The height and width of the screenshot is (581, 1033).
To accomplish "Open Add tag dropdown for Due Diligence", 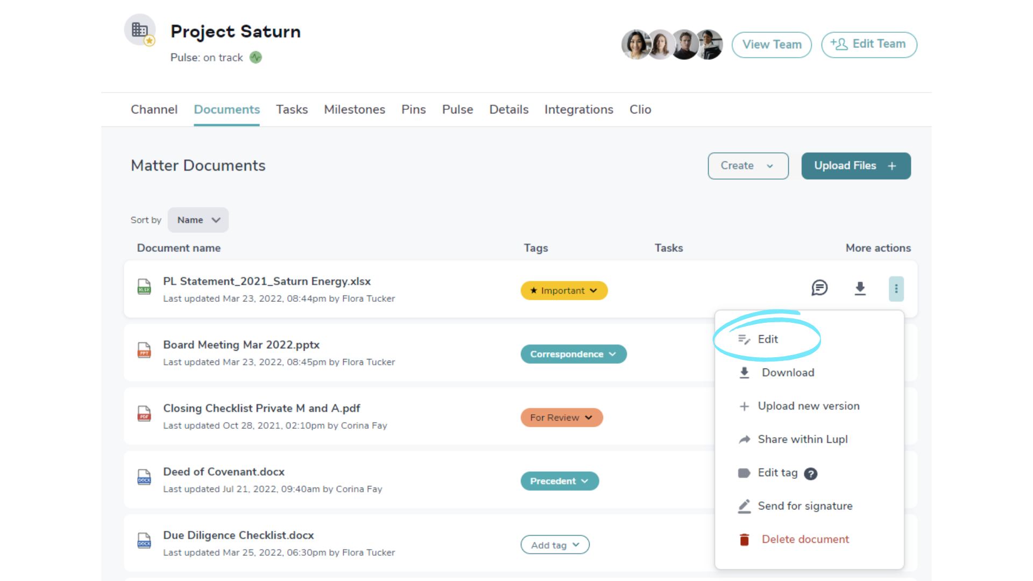I will tap(555, 545).
